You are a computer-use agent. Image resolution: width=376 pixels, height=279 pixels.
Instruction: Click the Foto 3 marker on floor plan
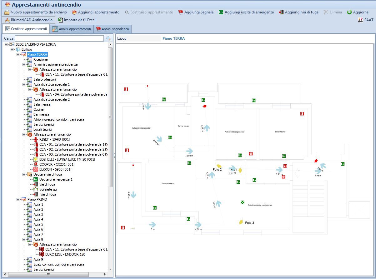point(241,222)
